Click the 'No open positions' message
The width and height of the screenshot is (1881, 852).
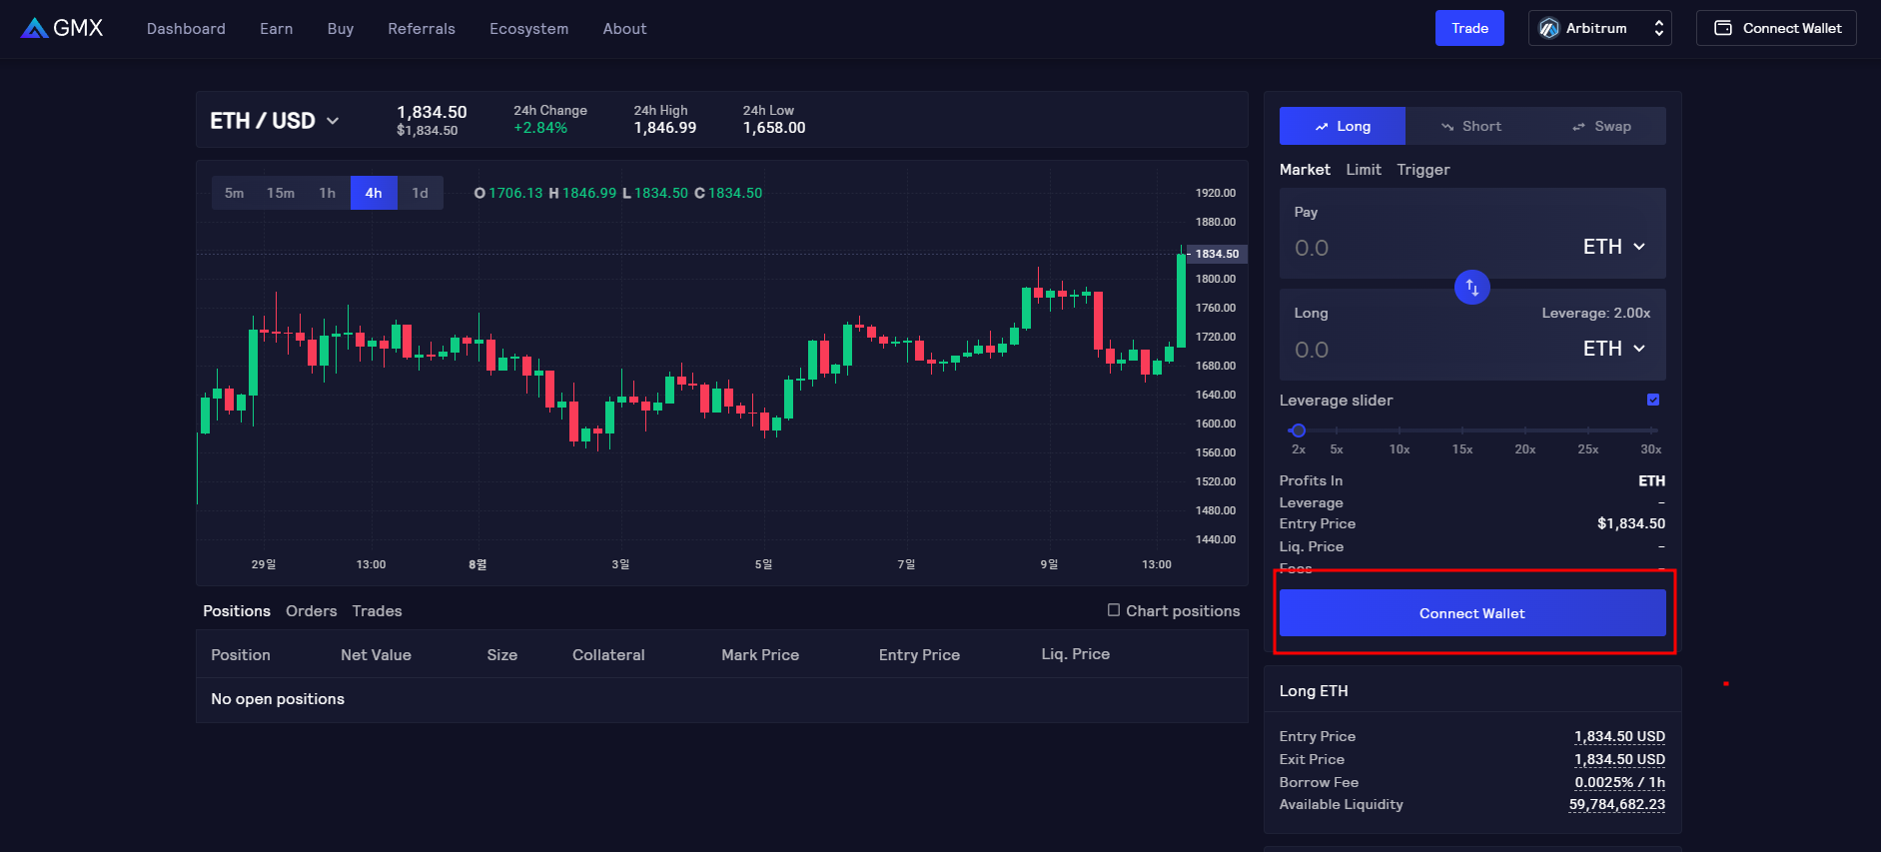click(x=278, y=699)
